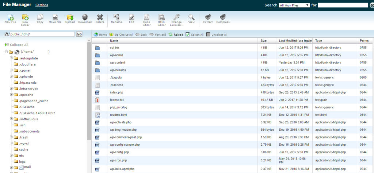Go Forward in navigation bar
The width and height of the screenshot is (374, 173).
click(x=158, y=35)
